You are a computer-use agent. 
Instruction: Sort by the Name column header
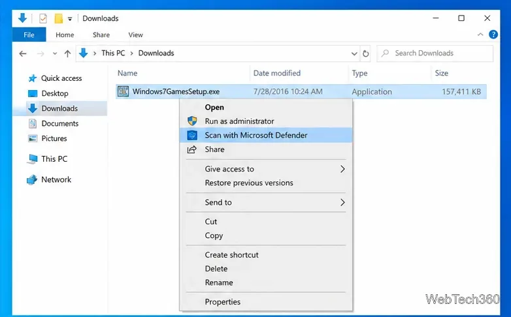(127, 73)
